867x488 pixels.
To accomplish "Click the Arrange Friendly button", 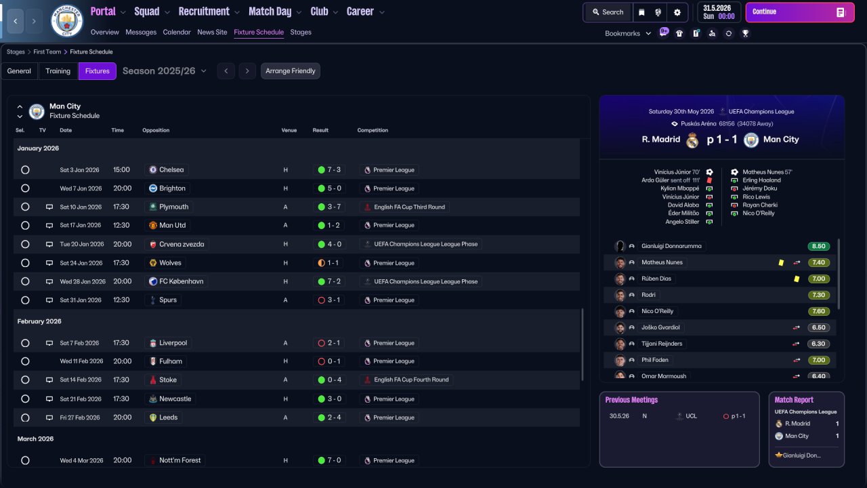I will pos(291,71).
